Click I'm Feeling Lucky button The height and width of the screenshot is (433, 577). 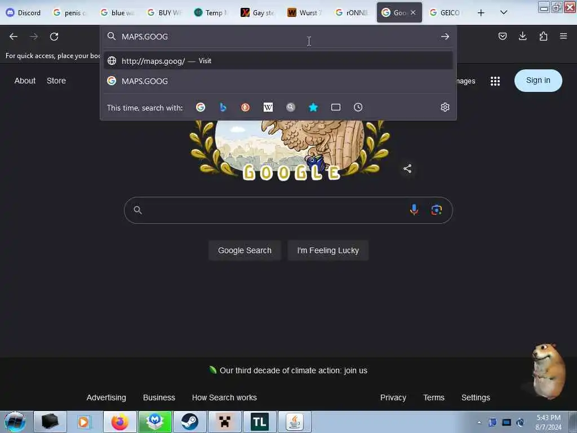[328, 250]
